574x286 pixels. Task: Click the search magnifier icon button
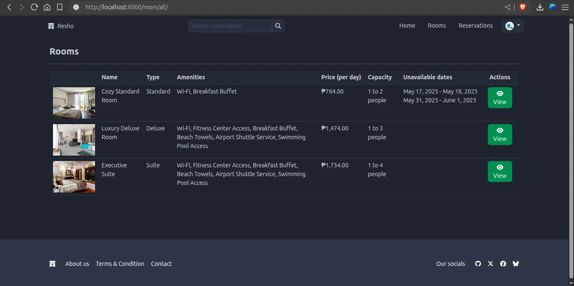278,26
